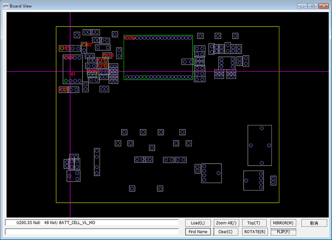Rotate the board with ROTATE(R)

click(254, 232)
